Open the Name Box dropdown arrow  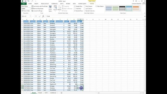pos(30,16)
